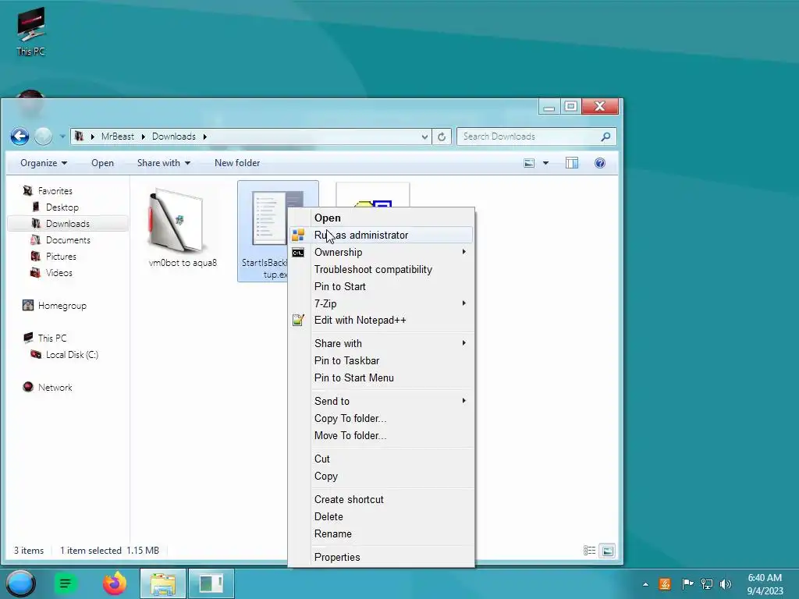Choose Pin to Start Menu
Viewport: 799px width, 599px height.
pos(381,378)
